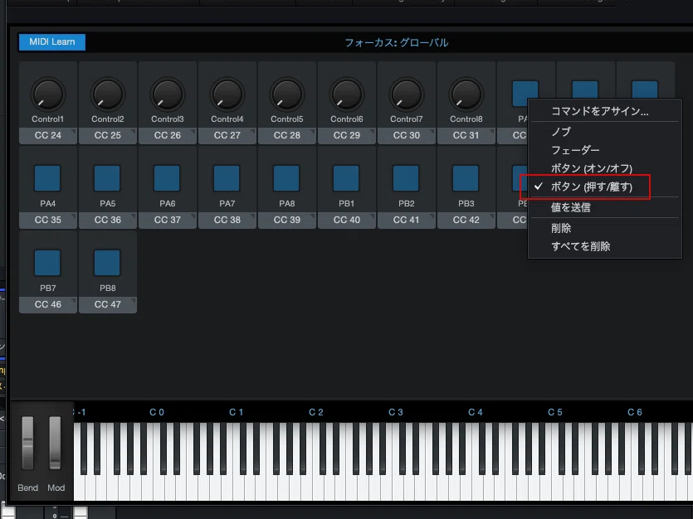
Task: Click the C 2 label above the keyboard
Action: coord(316,412)
